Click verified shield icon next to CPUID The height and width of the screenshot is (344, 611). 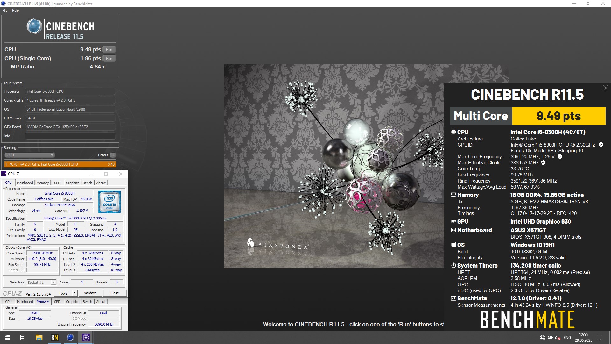[x=601, y=145]
